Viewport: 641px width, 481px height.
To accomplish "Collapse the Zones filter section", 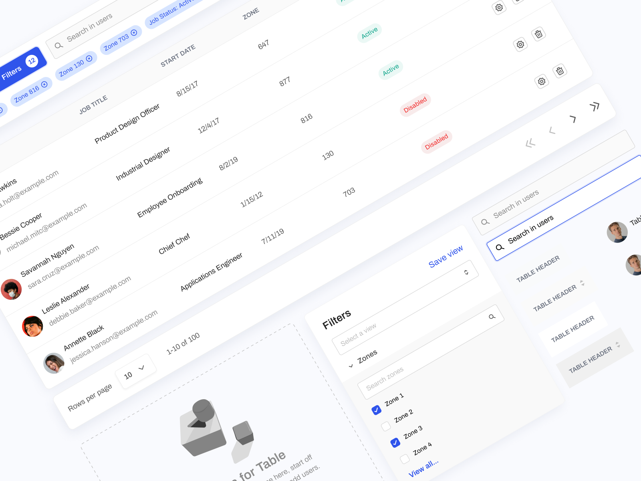I will coord(352,366).
